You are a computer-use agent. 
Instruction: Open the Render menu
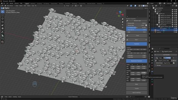point(11,3)
